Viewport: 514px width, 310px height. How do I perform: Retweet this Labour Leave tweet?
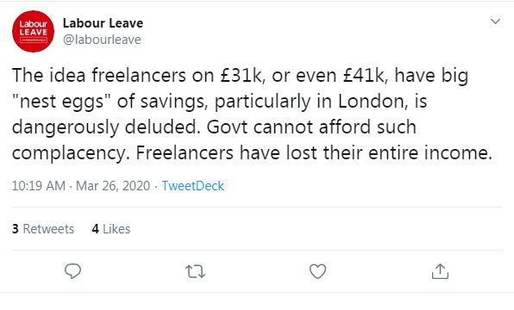(x=196, y=271)
